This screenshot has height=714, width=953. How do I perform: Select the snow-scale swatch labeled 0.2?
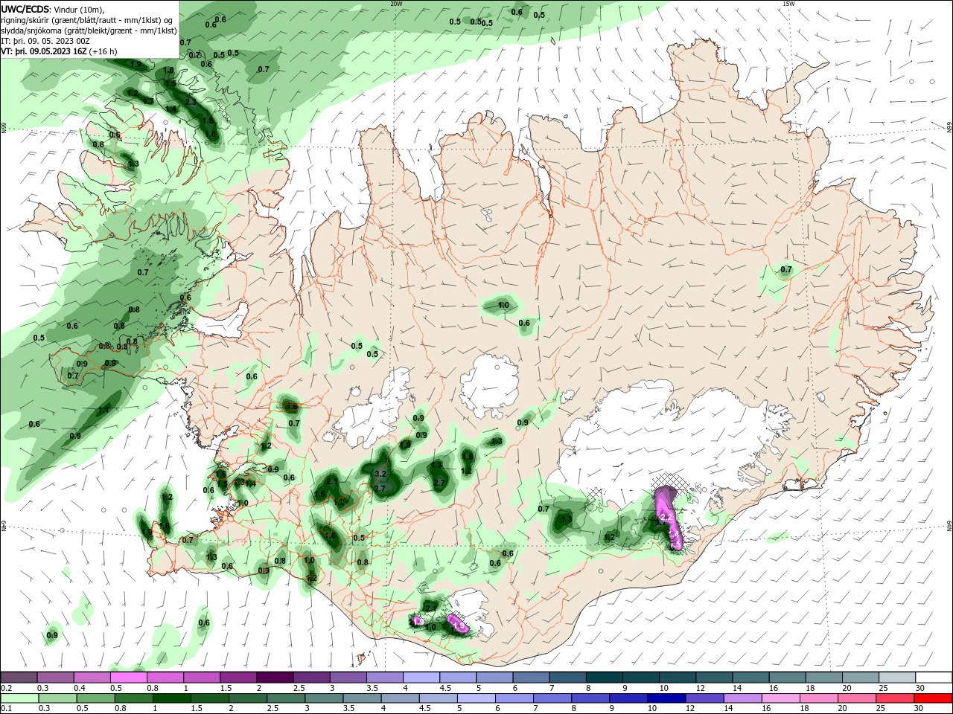[x=19, y=677]
